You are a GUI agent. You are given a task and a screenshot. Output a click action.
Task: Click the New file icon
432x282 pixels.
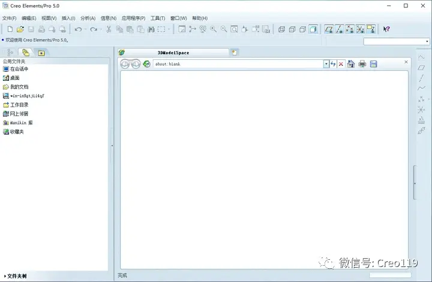coord(10,29)
